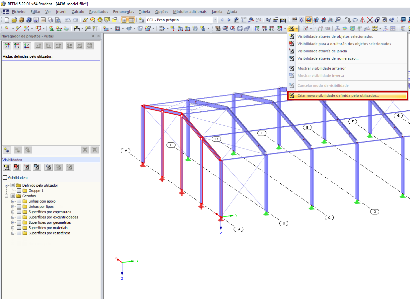Image resolution: width=410 pixels, height=299 pixels.
Task: Click show previous visibility icon in panel
Action: (x=49, y=167)
